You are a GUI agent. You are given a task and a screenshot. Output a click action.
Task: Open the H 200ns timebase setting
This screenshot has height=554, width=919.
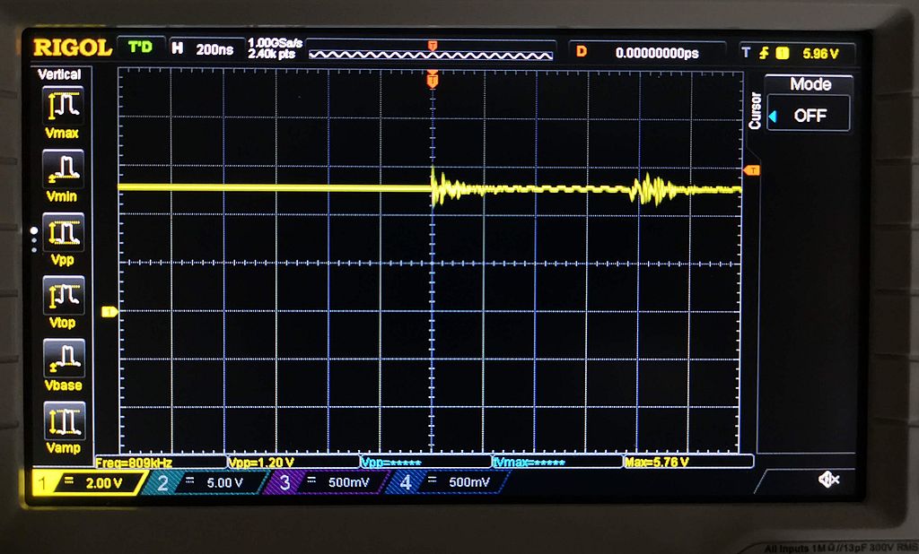point(204,50)
